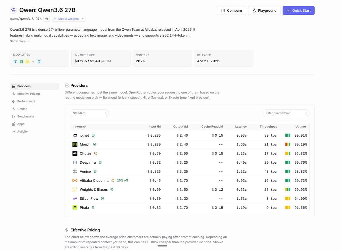Image resolution: width=341 pixels, height=250 pixels.
Task: Open the Compare button
Action: pyautogui.click(x=232, y=11)
